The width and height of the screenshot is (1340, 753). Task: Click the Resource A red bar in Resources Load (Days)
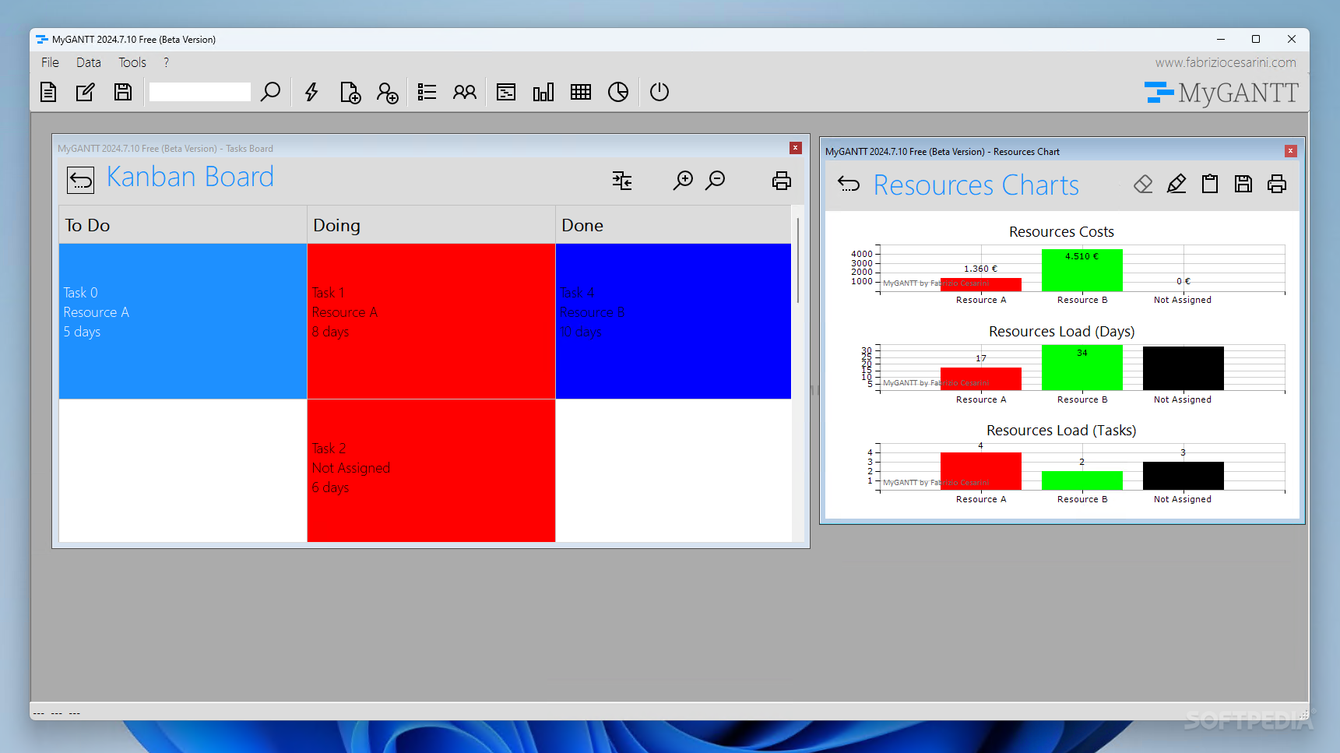tap(981, 379)
